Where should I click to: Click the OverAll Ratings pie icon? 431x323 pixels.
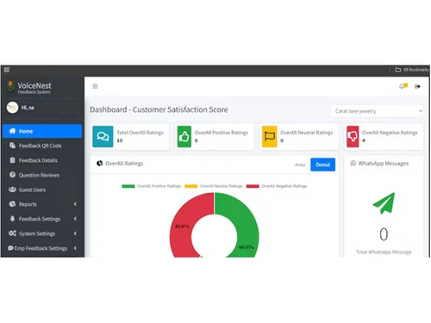click(x=100, y=164)
